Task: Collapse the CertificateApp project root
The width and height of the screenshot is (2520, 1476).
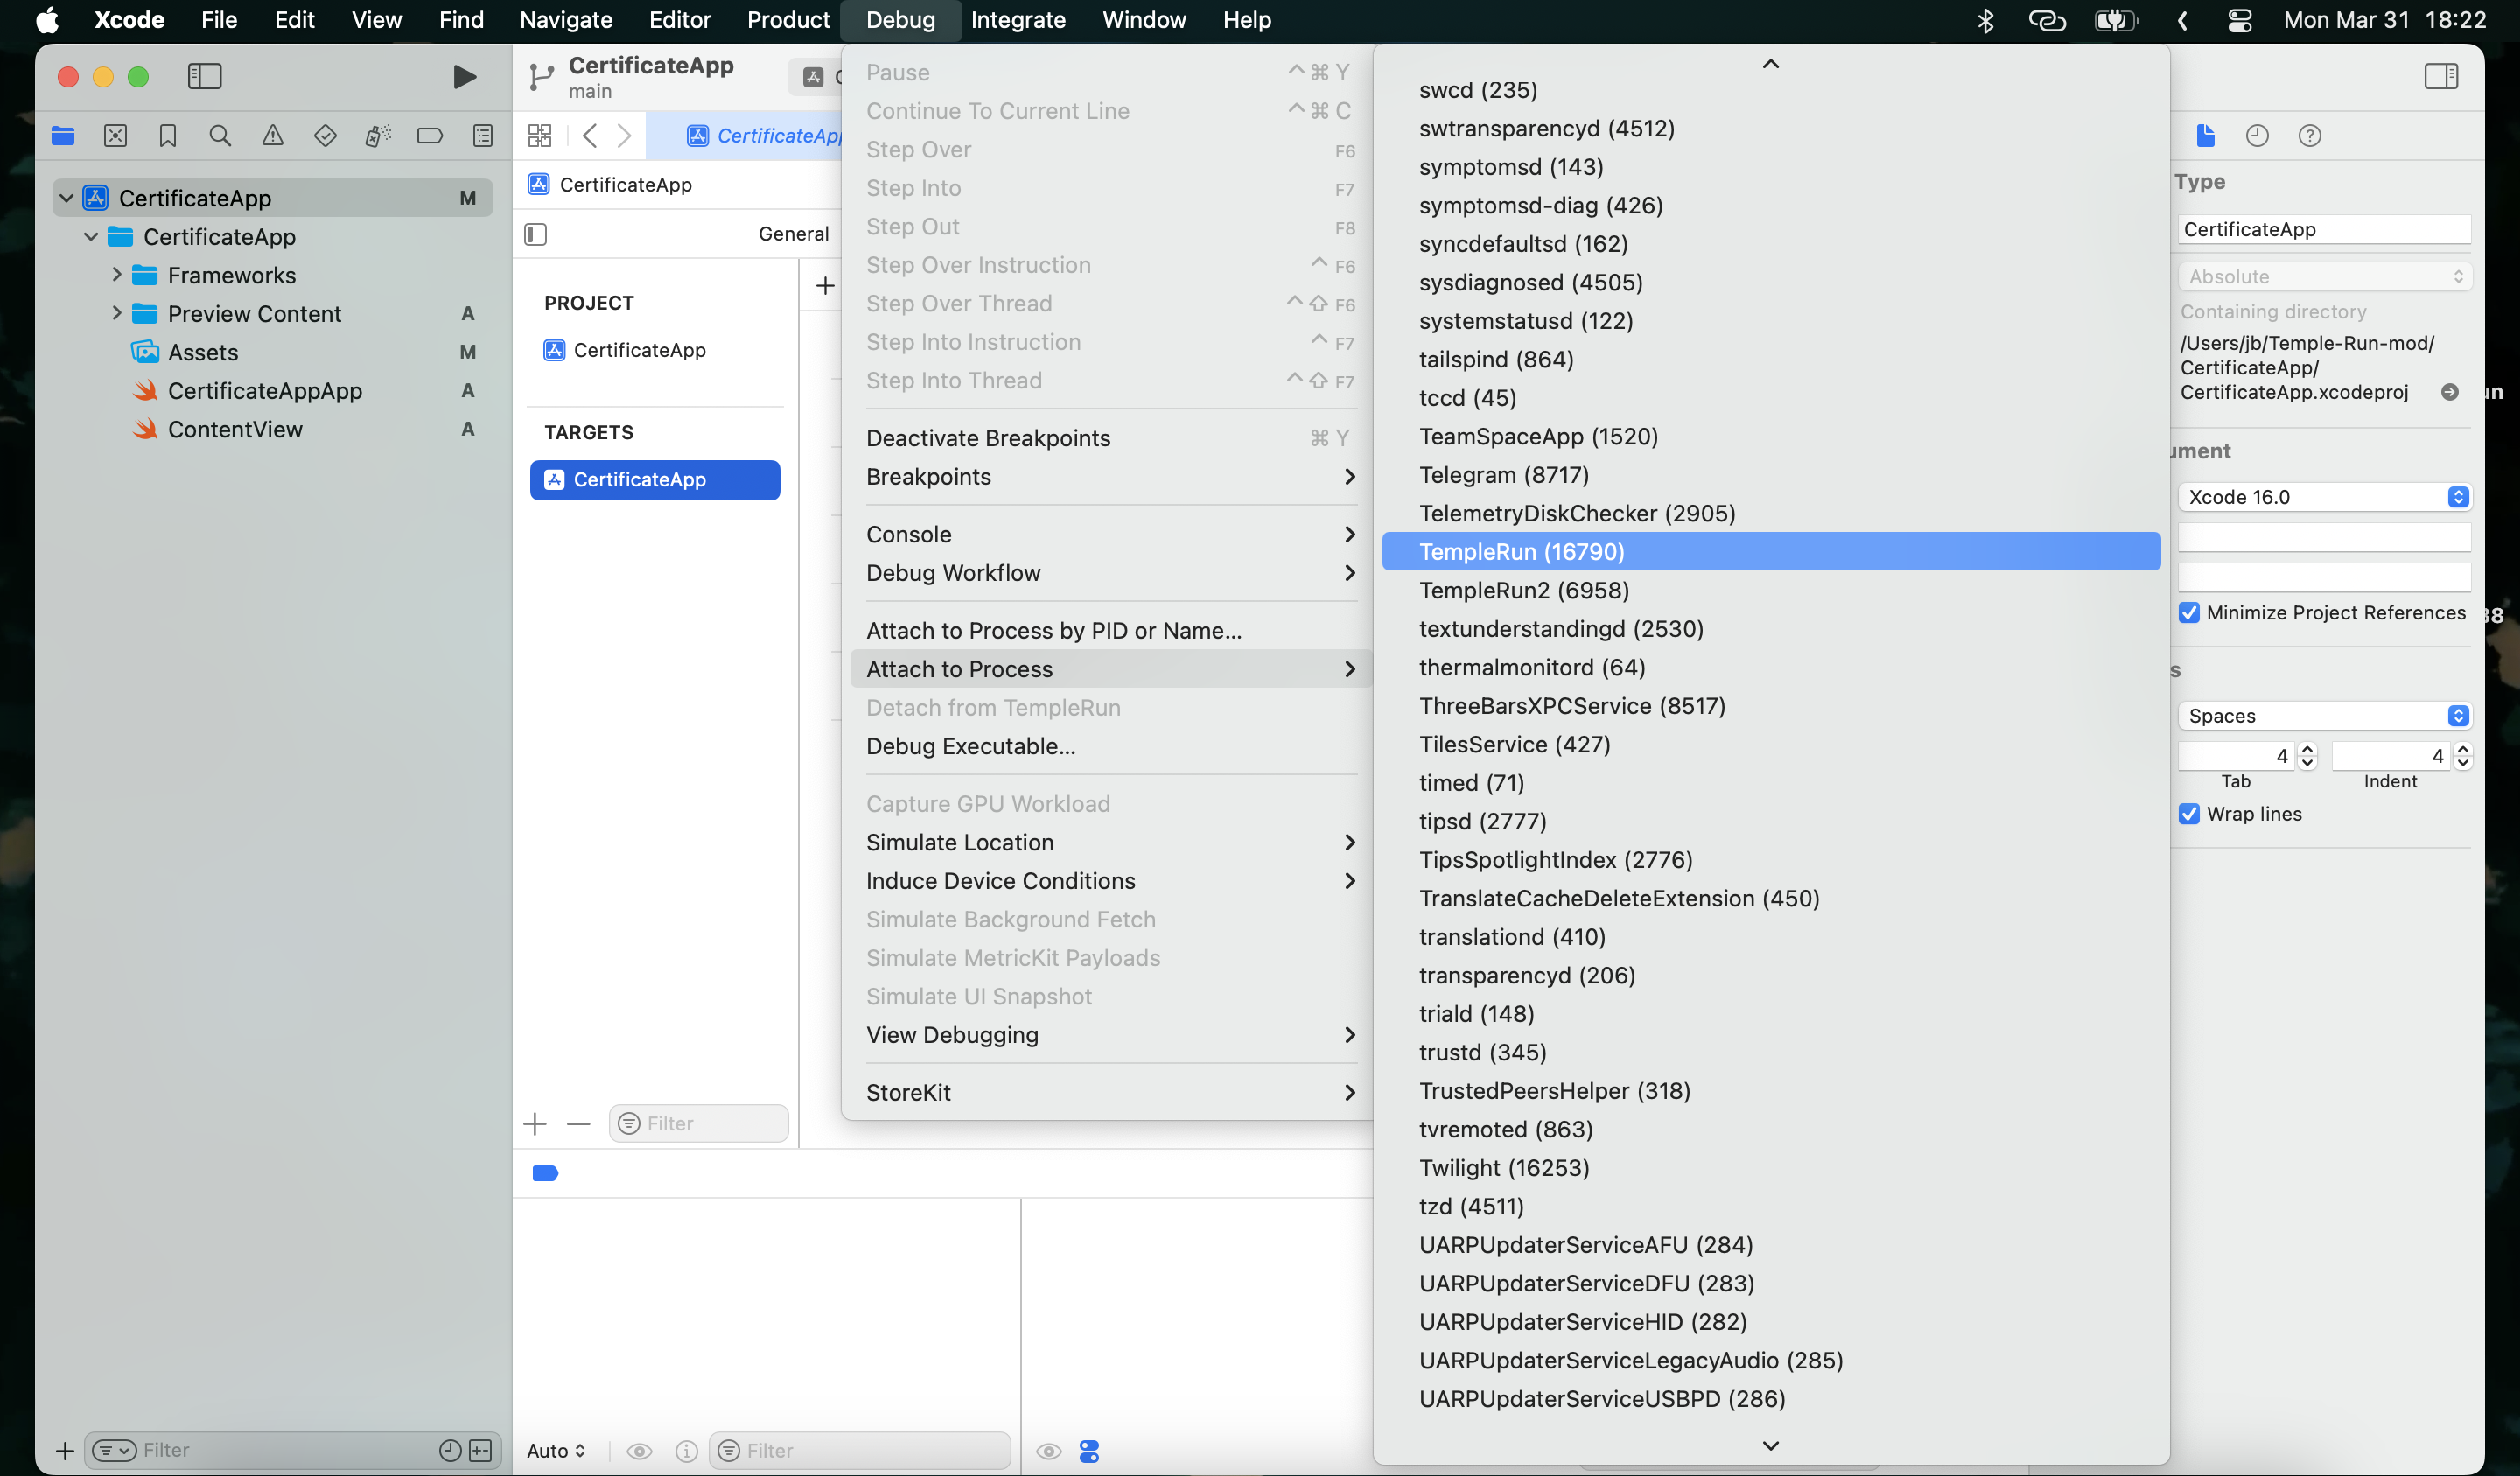Action: point(66,198)
